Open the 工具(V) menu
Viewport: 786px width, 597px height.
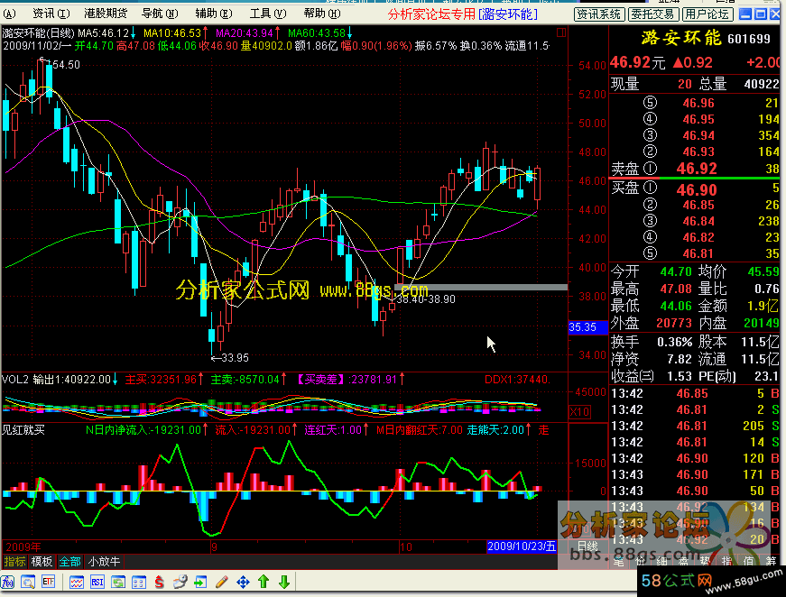click(x=268, y=13)
